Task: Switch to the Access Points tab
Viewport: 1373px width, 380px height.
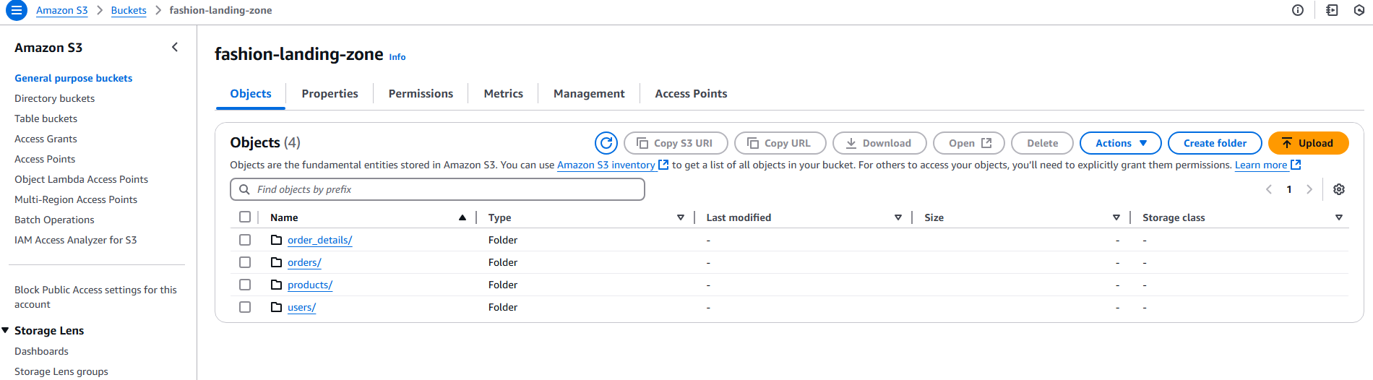Action: 691,94
